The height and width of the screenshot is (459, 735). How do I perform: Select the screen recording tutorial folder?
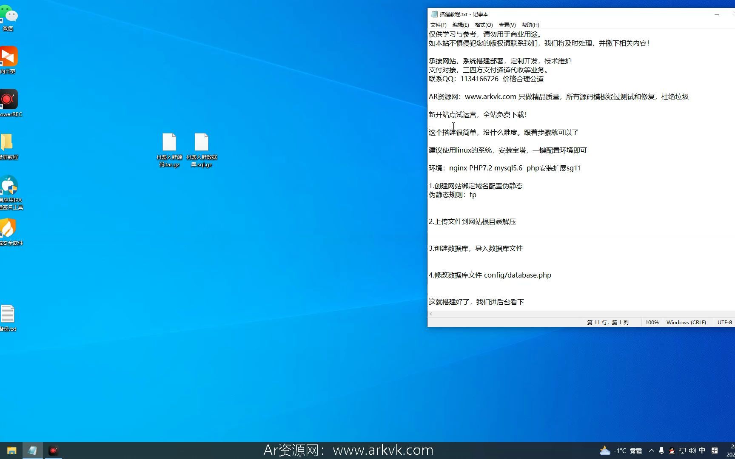click(x=8, y=147)
